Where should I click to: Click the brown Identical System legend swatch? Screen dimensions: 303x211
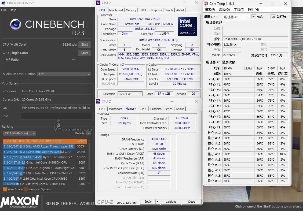click(25, 189)
